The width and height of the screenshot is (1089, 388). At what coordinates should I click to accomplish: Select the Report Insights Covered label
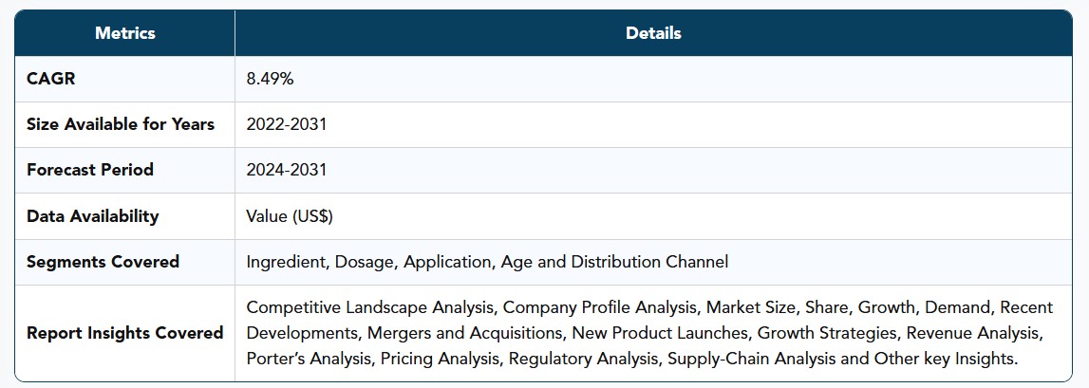click(x=125, y=332)
